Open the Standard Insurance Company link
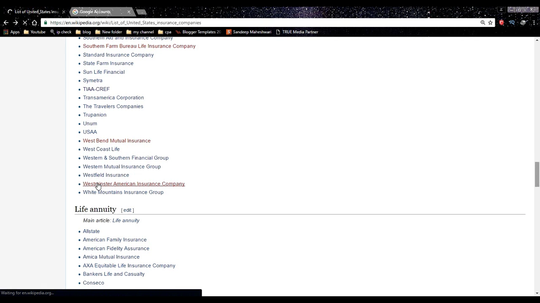The image size is (540, 303). [118, 55]
